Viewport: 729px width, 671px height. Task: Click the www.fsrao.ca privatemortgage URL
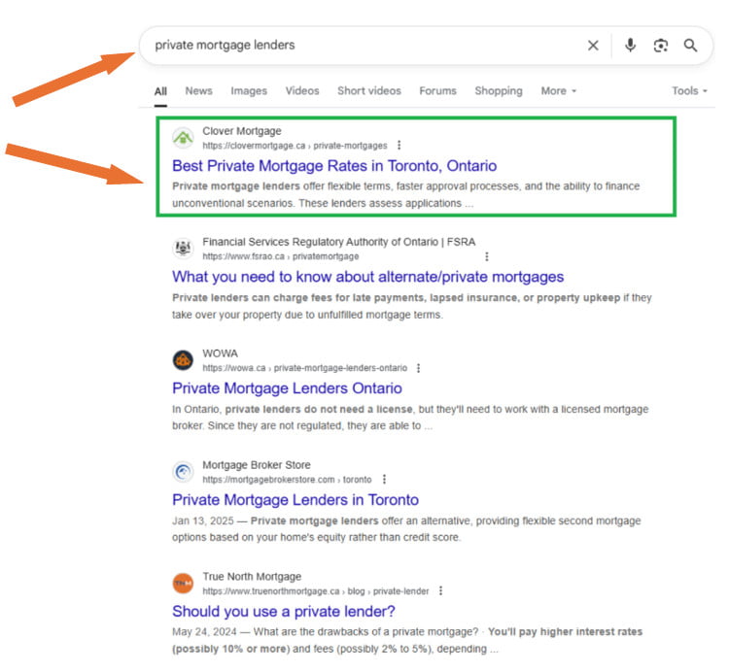point(280,256)
